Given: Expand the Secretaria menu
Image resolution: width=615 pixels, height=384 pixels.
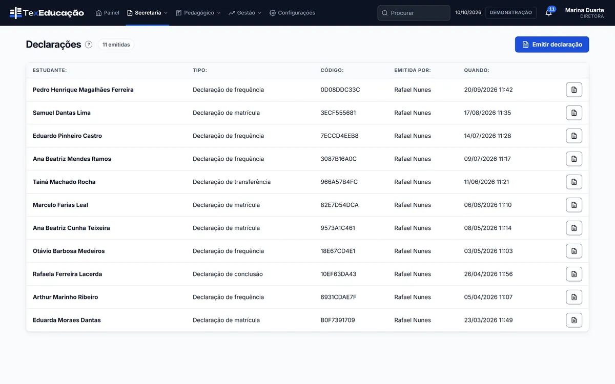Looking at the screenshot, I should coord(147,13).
